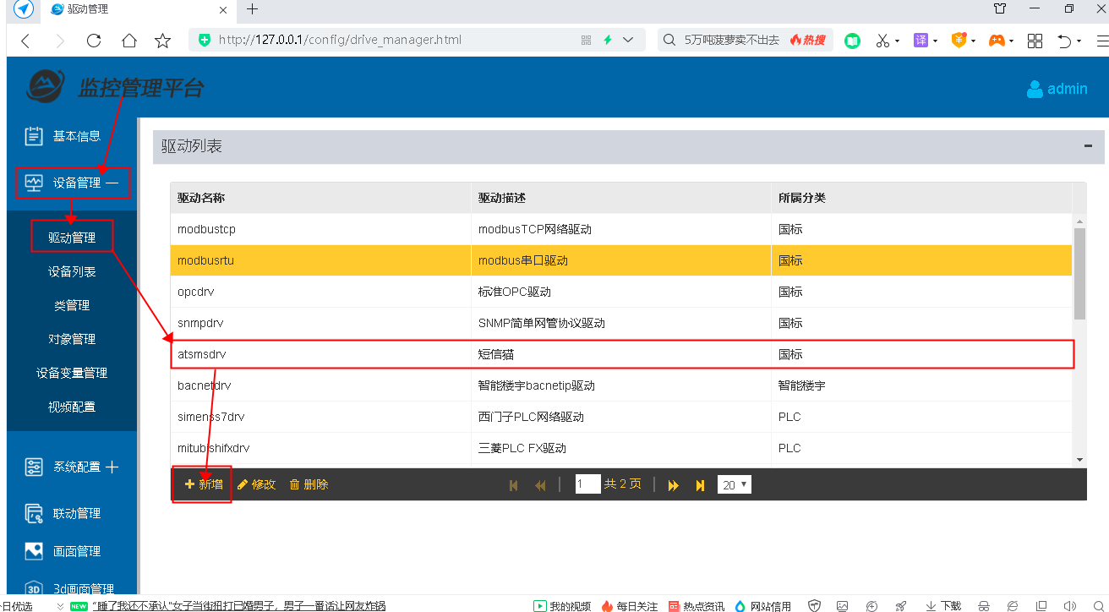Go to next page of driver list

click(x=674, y=485)
